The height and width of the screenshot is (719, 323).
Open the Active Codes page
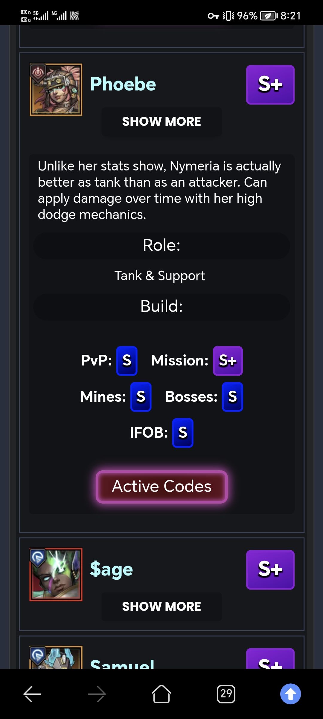(161, 487)
